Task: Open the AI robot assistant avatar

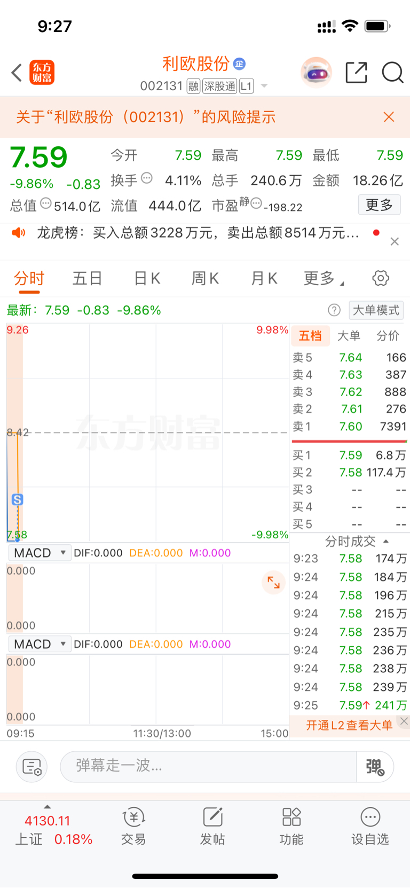Action: pyautogui.click(x=316, y=72)
